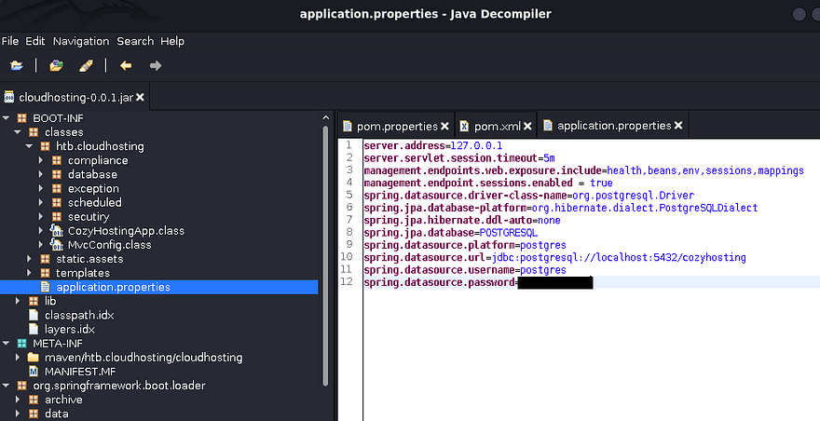Click the Open Type folder icon
This screenshot has width=820, height=421.
[x=56, y=65]
